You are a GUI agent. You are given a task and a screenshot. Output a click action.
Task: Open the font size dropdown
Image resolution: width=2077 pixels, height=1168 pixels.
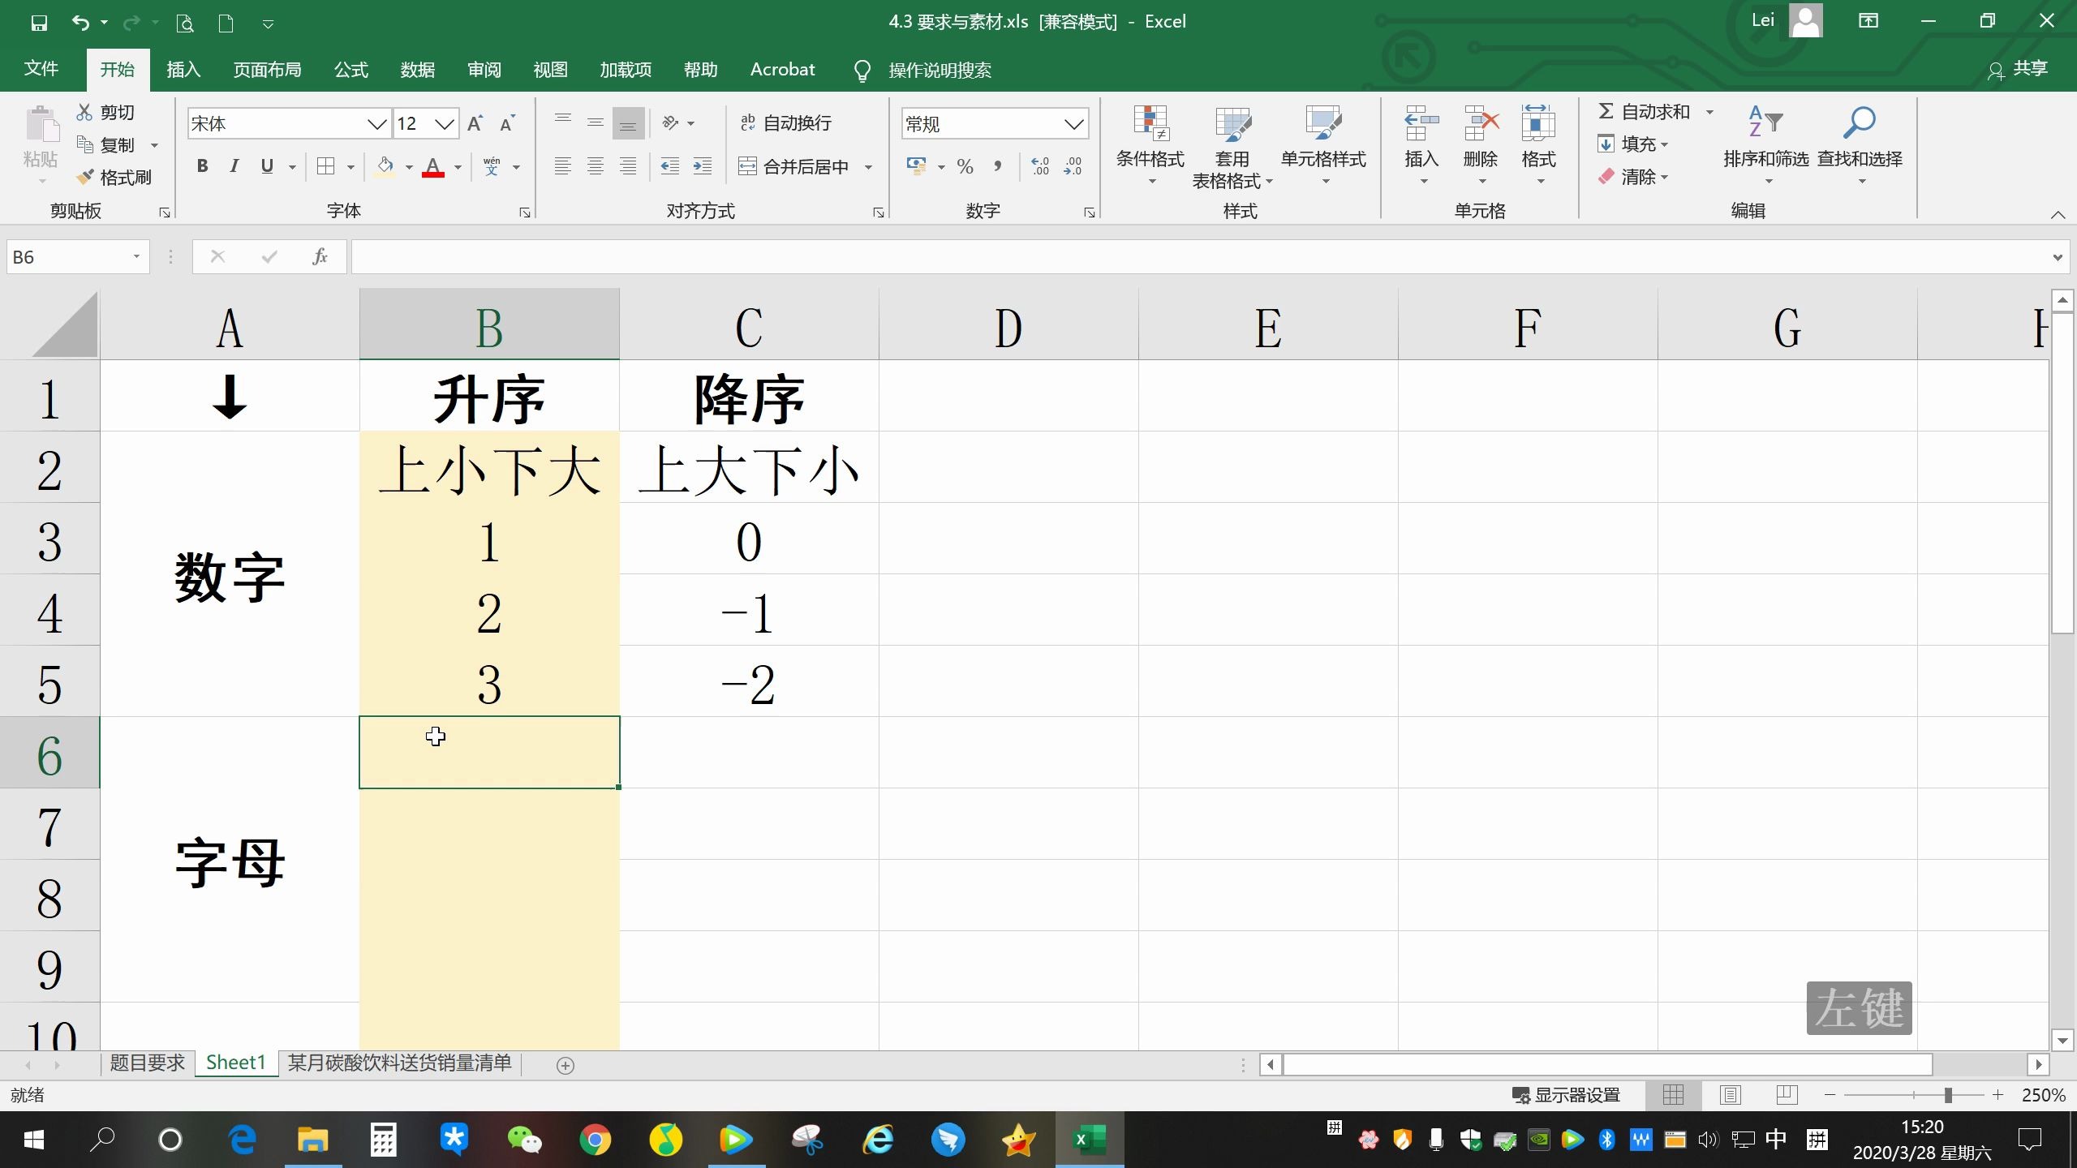pos(445,123)
